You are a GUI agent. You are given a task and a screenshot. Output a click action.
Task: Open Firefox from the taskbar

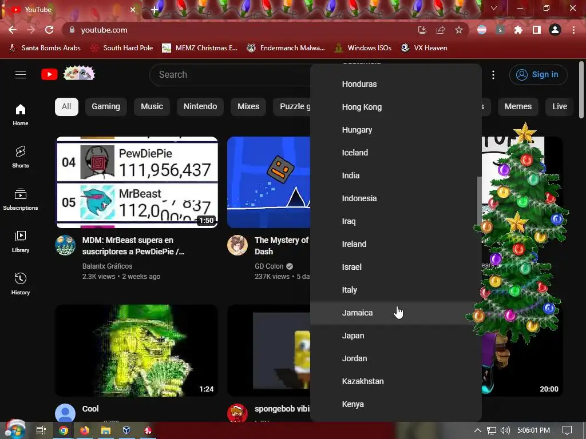click(x=85, y=430)
